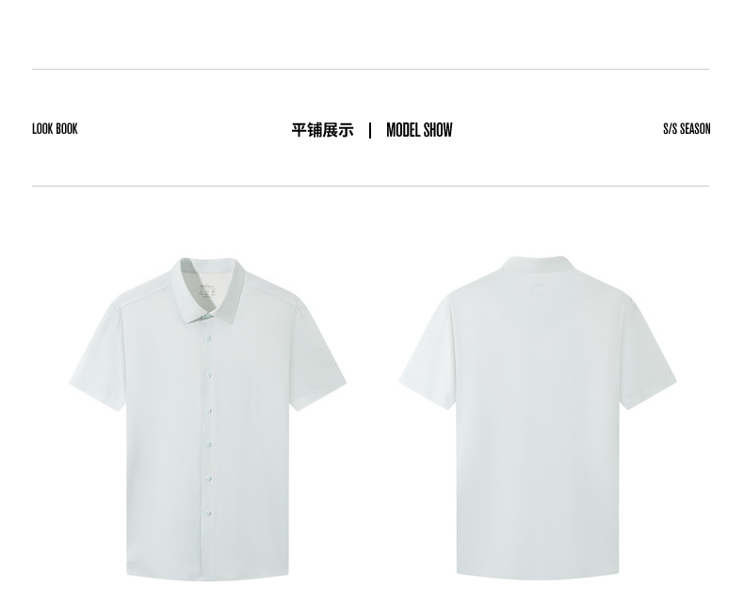
Task: Open the front-view shirt image
Action: (208, 418)
